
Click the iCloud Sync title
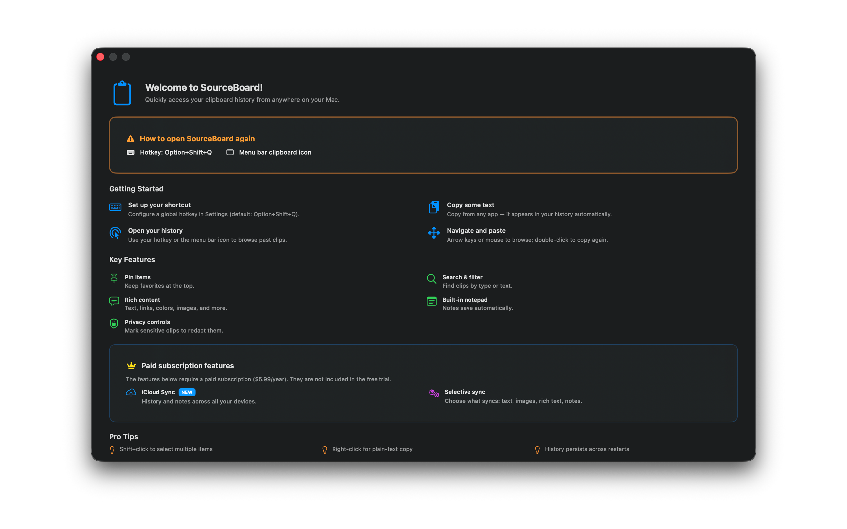click(158, 392)
